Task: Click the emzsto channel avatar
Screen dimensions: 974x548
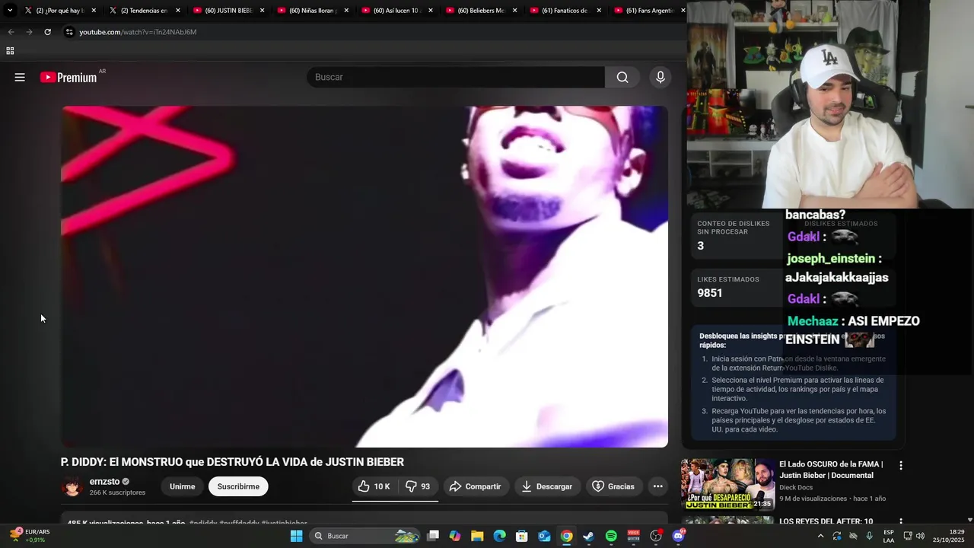Action: (x=72, y=486)
